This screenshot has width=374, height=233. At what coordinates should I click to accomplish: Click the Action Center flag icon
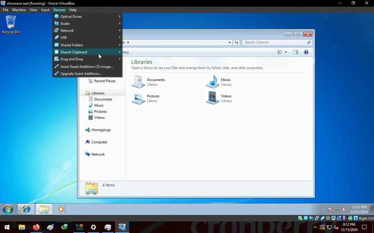click(x=330, y=210)
